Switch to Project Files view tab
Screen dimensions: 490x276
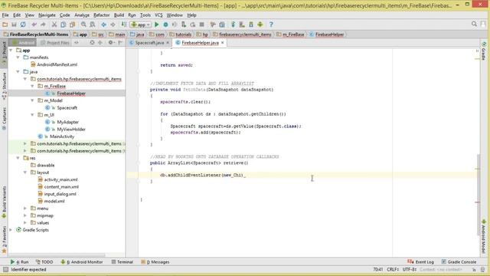pyautogui.click(x=55, y=43)
